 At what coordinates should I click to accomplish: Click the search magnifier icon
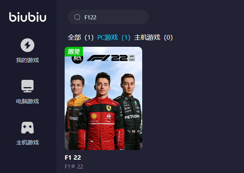77,17
